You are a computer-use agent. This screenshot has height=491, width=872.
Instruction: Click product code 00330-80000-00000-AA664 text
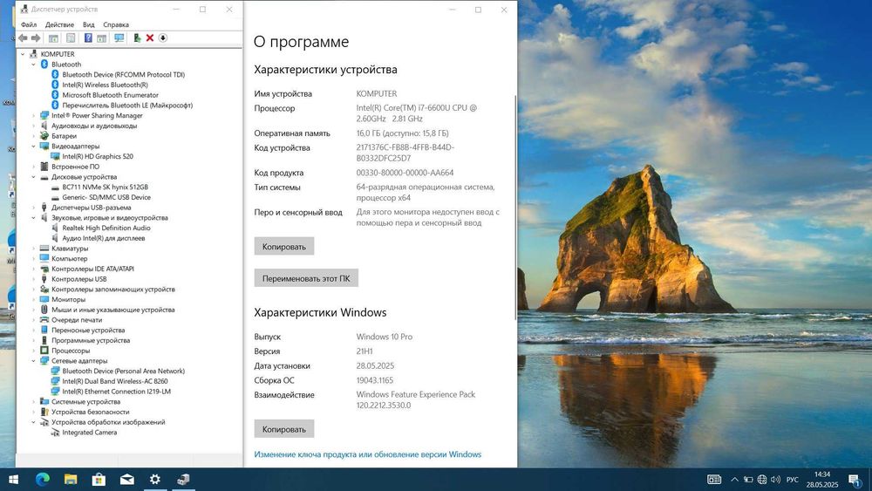[x=405, y=173]
